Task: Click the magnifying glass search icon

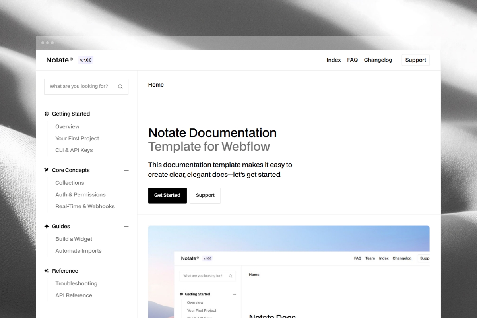Action: point(120,86)
